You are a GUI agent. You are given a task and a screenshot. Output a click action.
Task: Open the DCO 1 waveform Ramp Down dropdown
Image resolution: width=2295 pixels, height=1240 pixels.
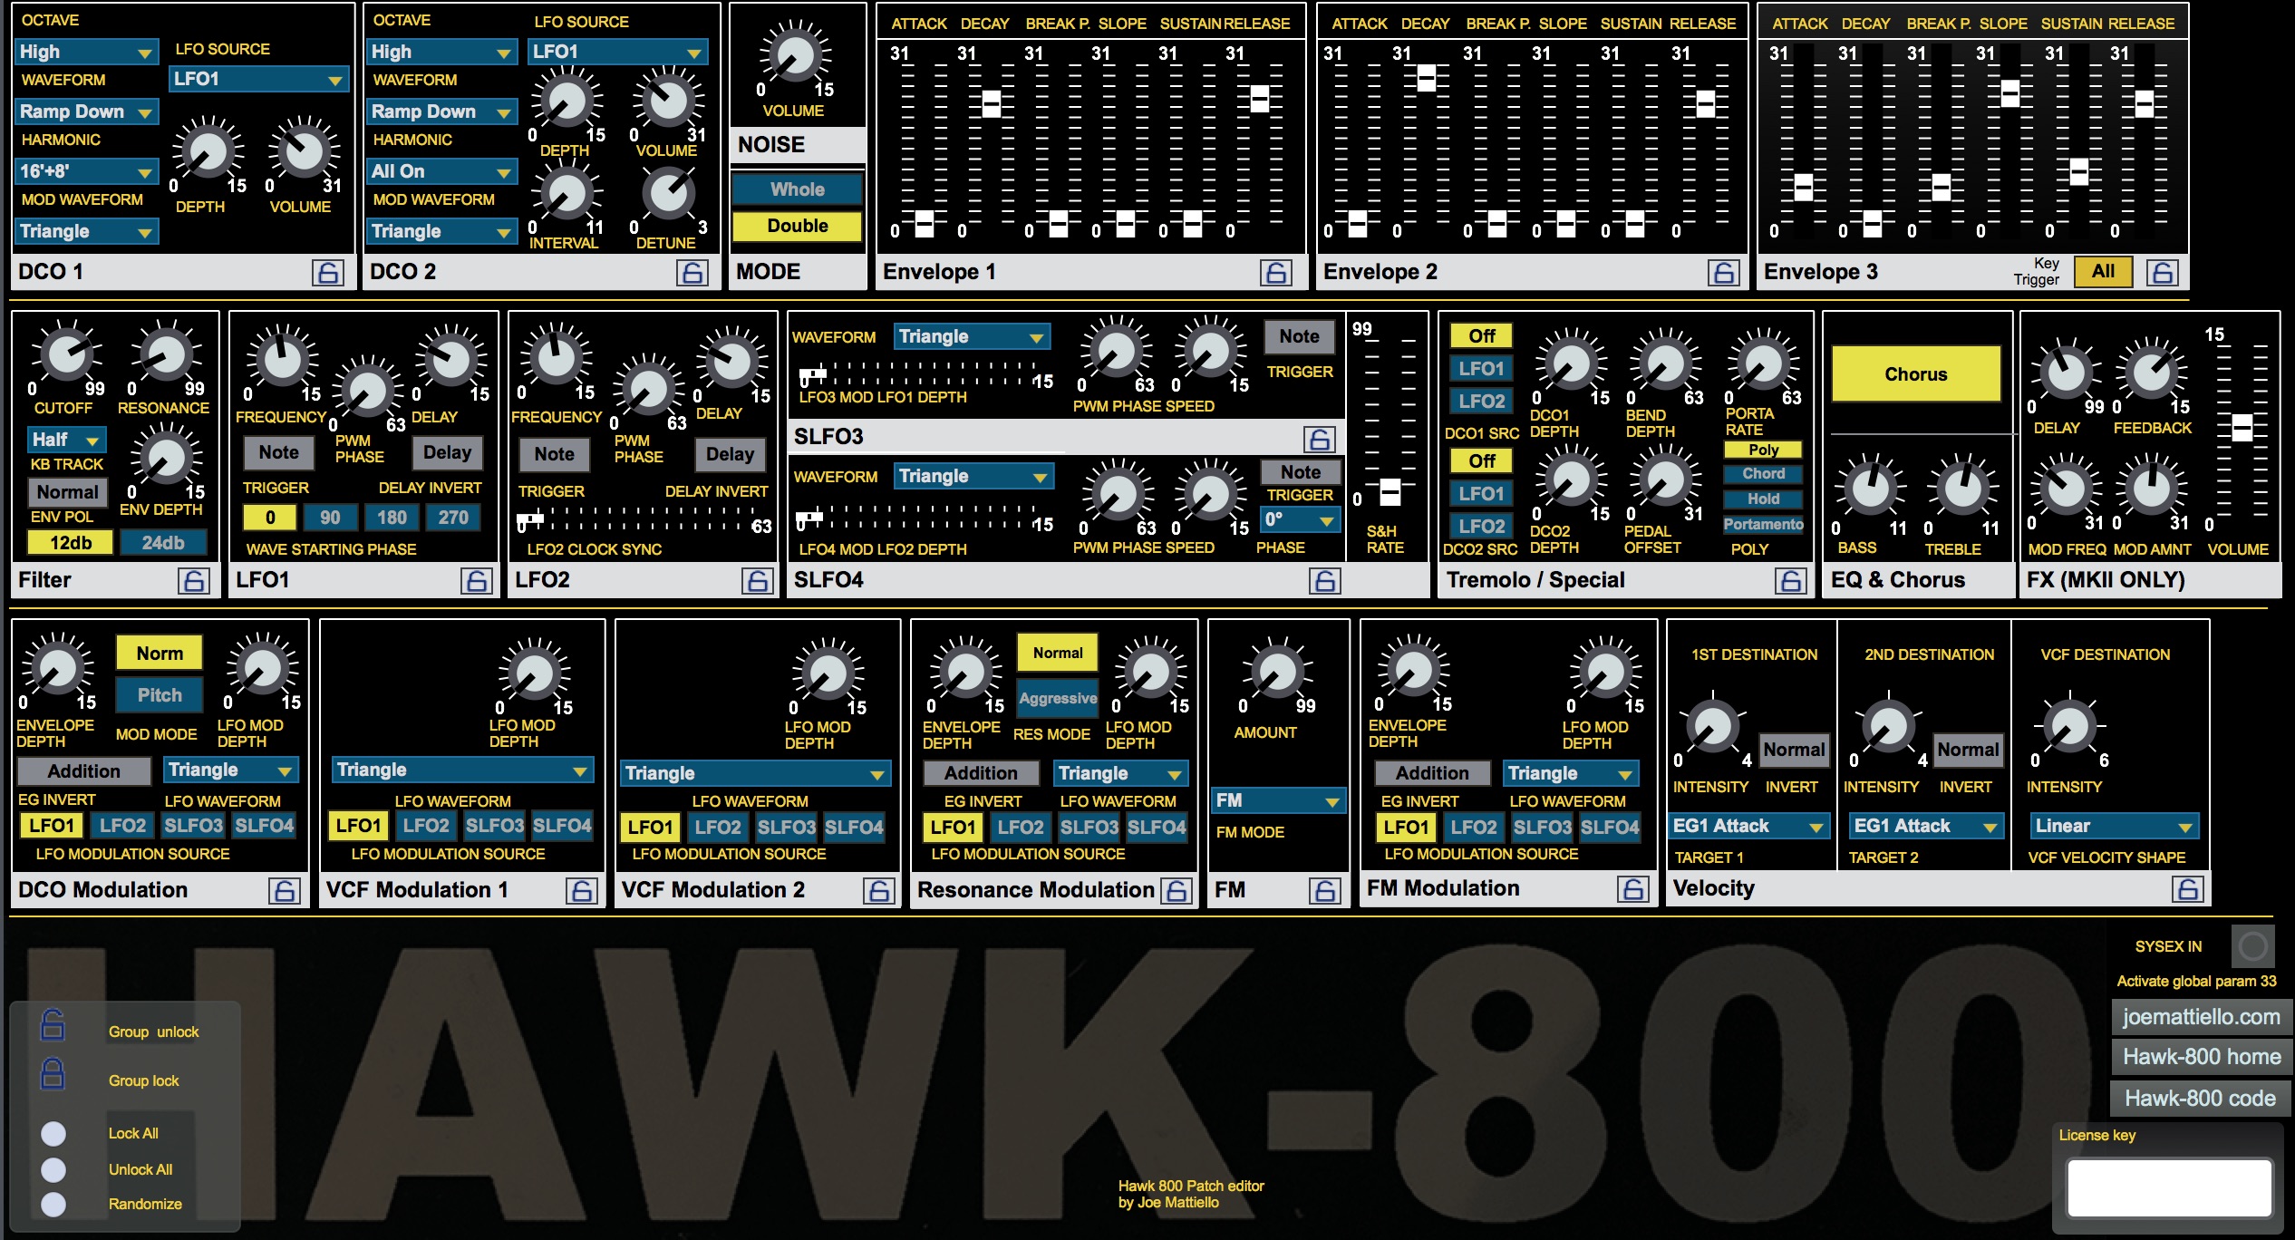[x=87, y=111]
